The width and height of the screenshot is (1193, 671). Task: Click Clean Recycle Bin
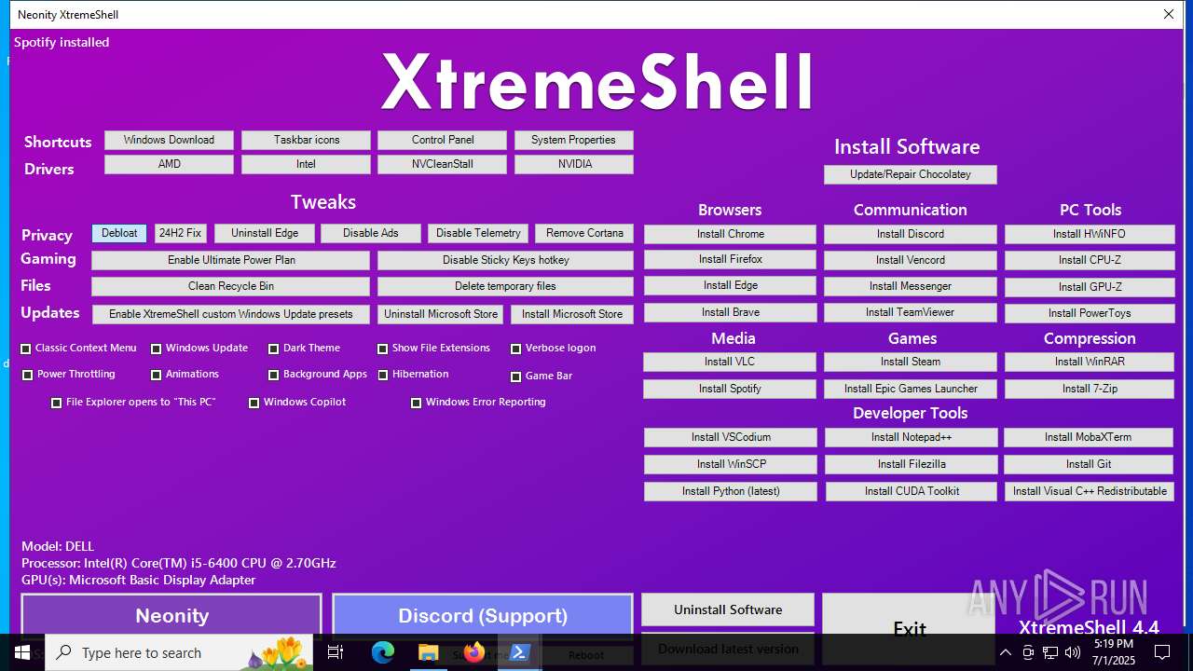[x=231, y=286]
